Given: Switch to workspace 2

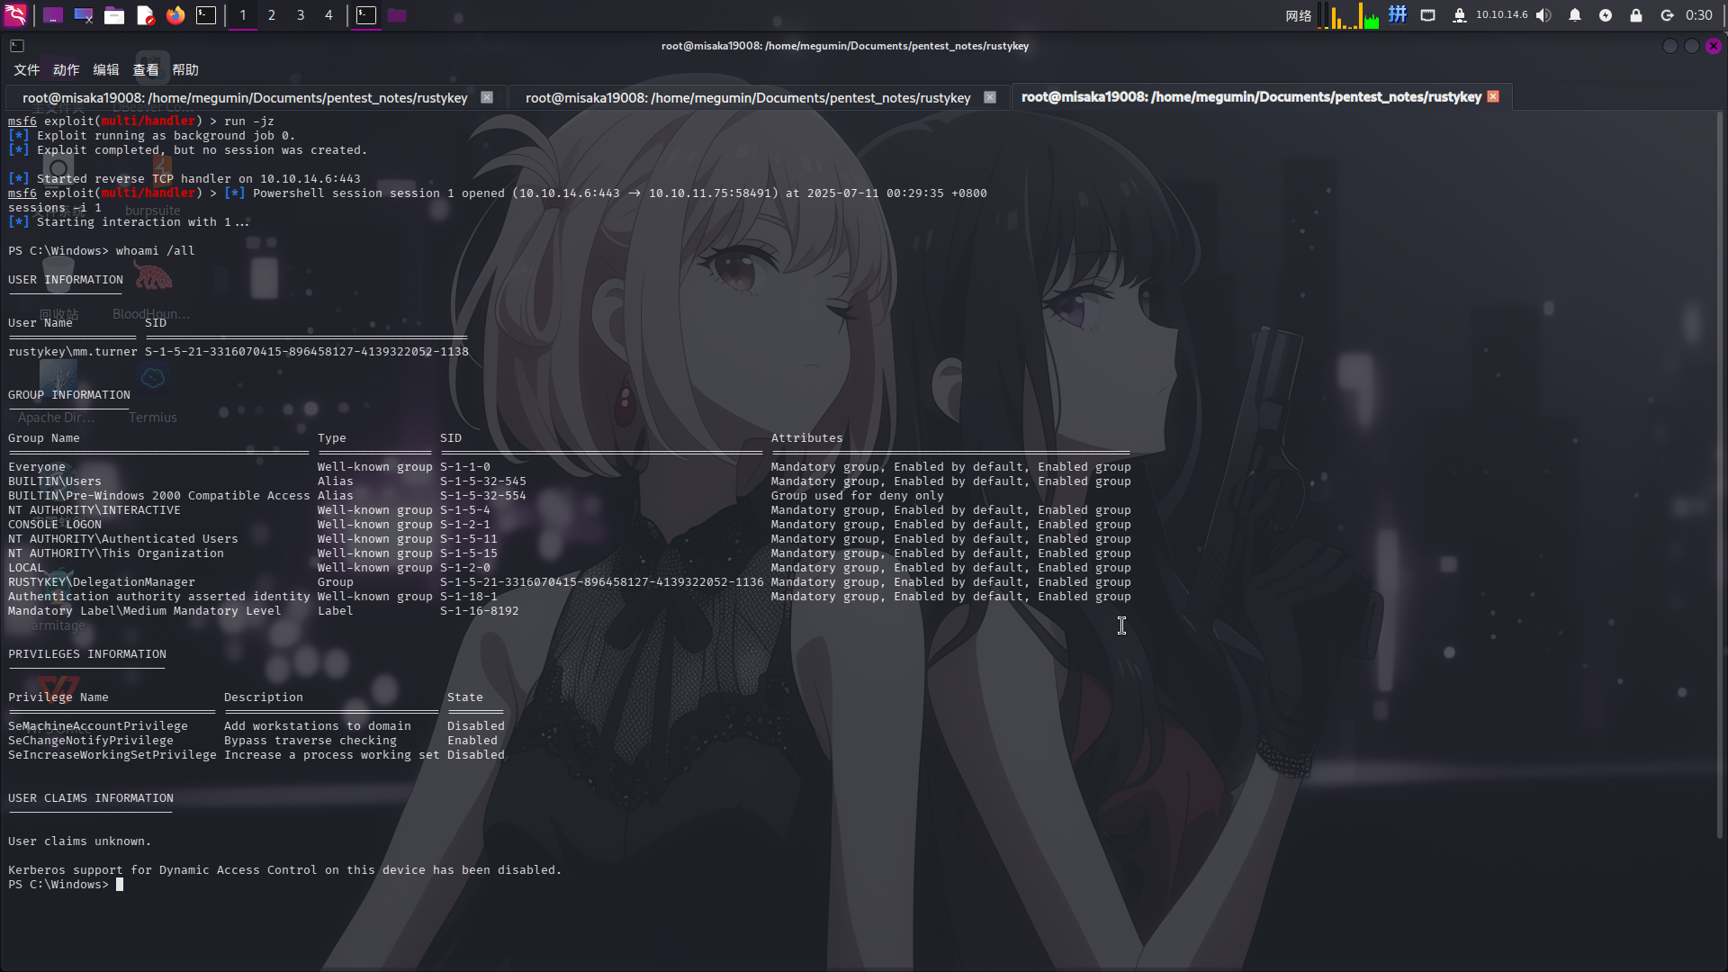Looking at the screenshot, I should 272,15.
